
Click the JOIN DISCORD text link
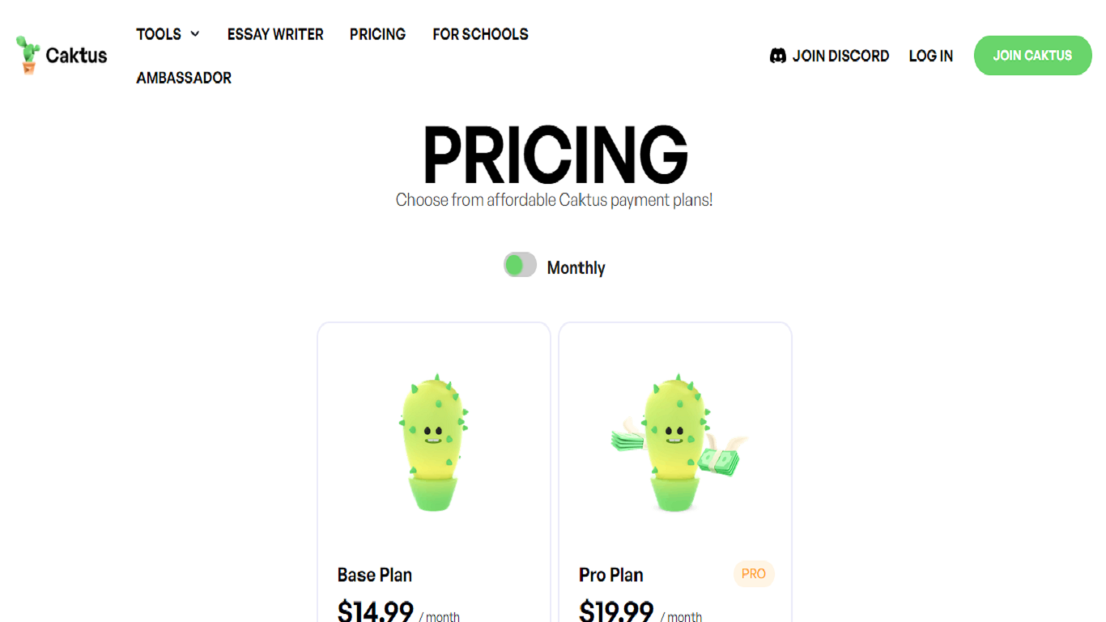coord(840,56)
